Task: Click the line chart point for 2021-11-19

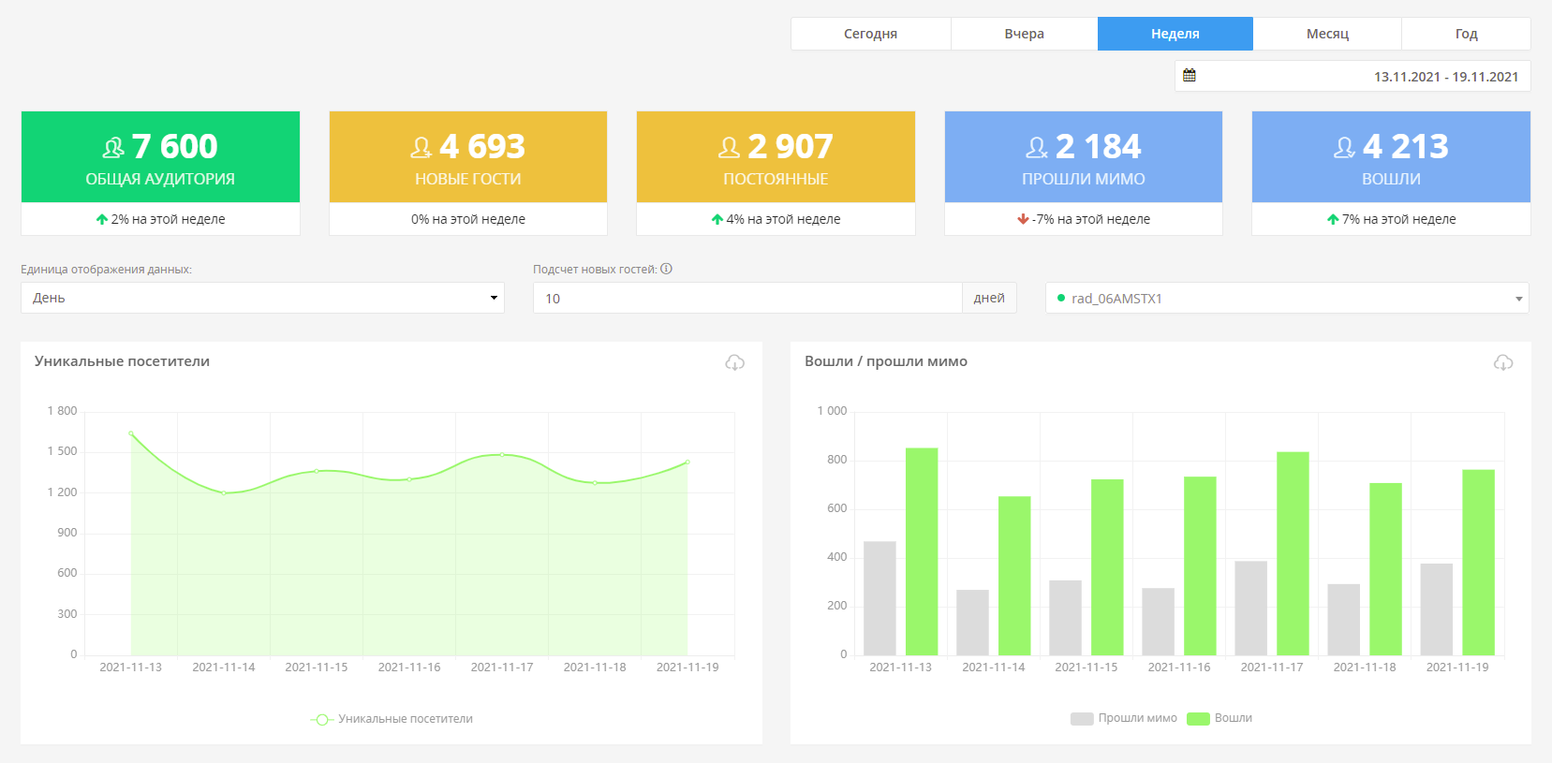Action: click(687, 462)
